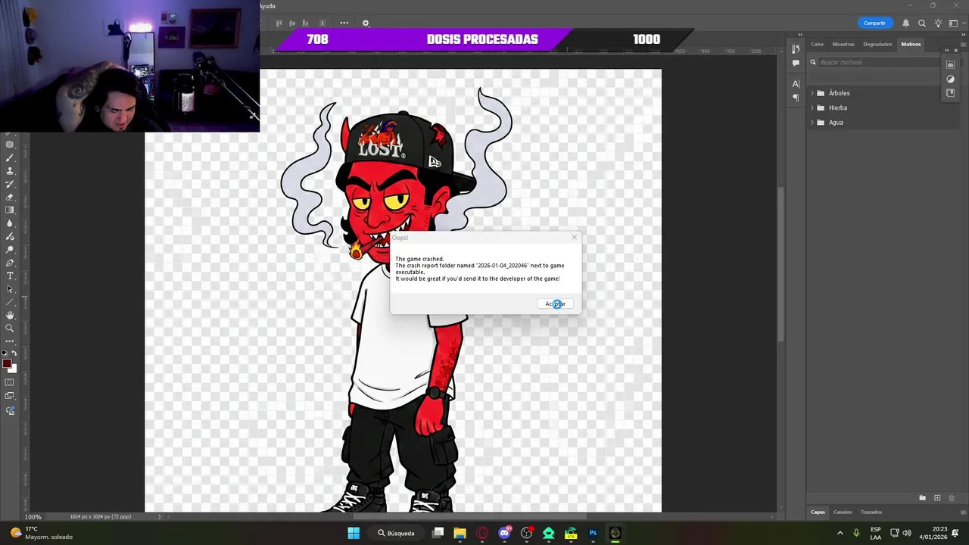Swap foreground and background colors
This screenshot has height=545, width=969.
click(14, 353)
